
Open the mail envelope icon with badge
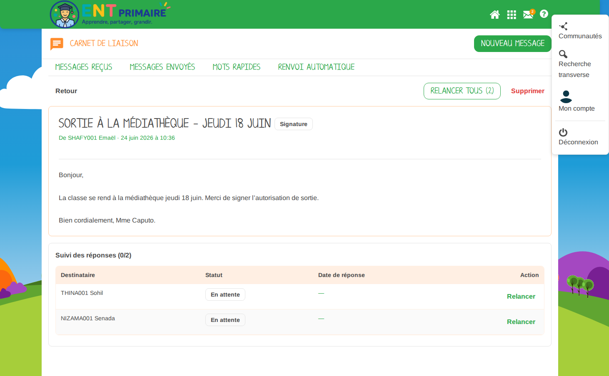pyautogui.click(x=529, y=14)
